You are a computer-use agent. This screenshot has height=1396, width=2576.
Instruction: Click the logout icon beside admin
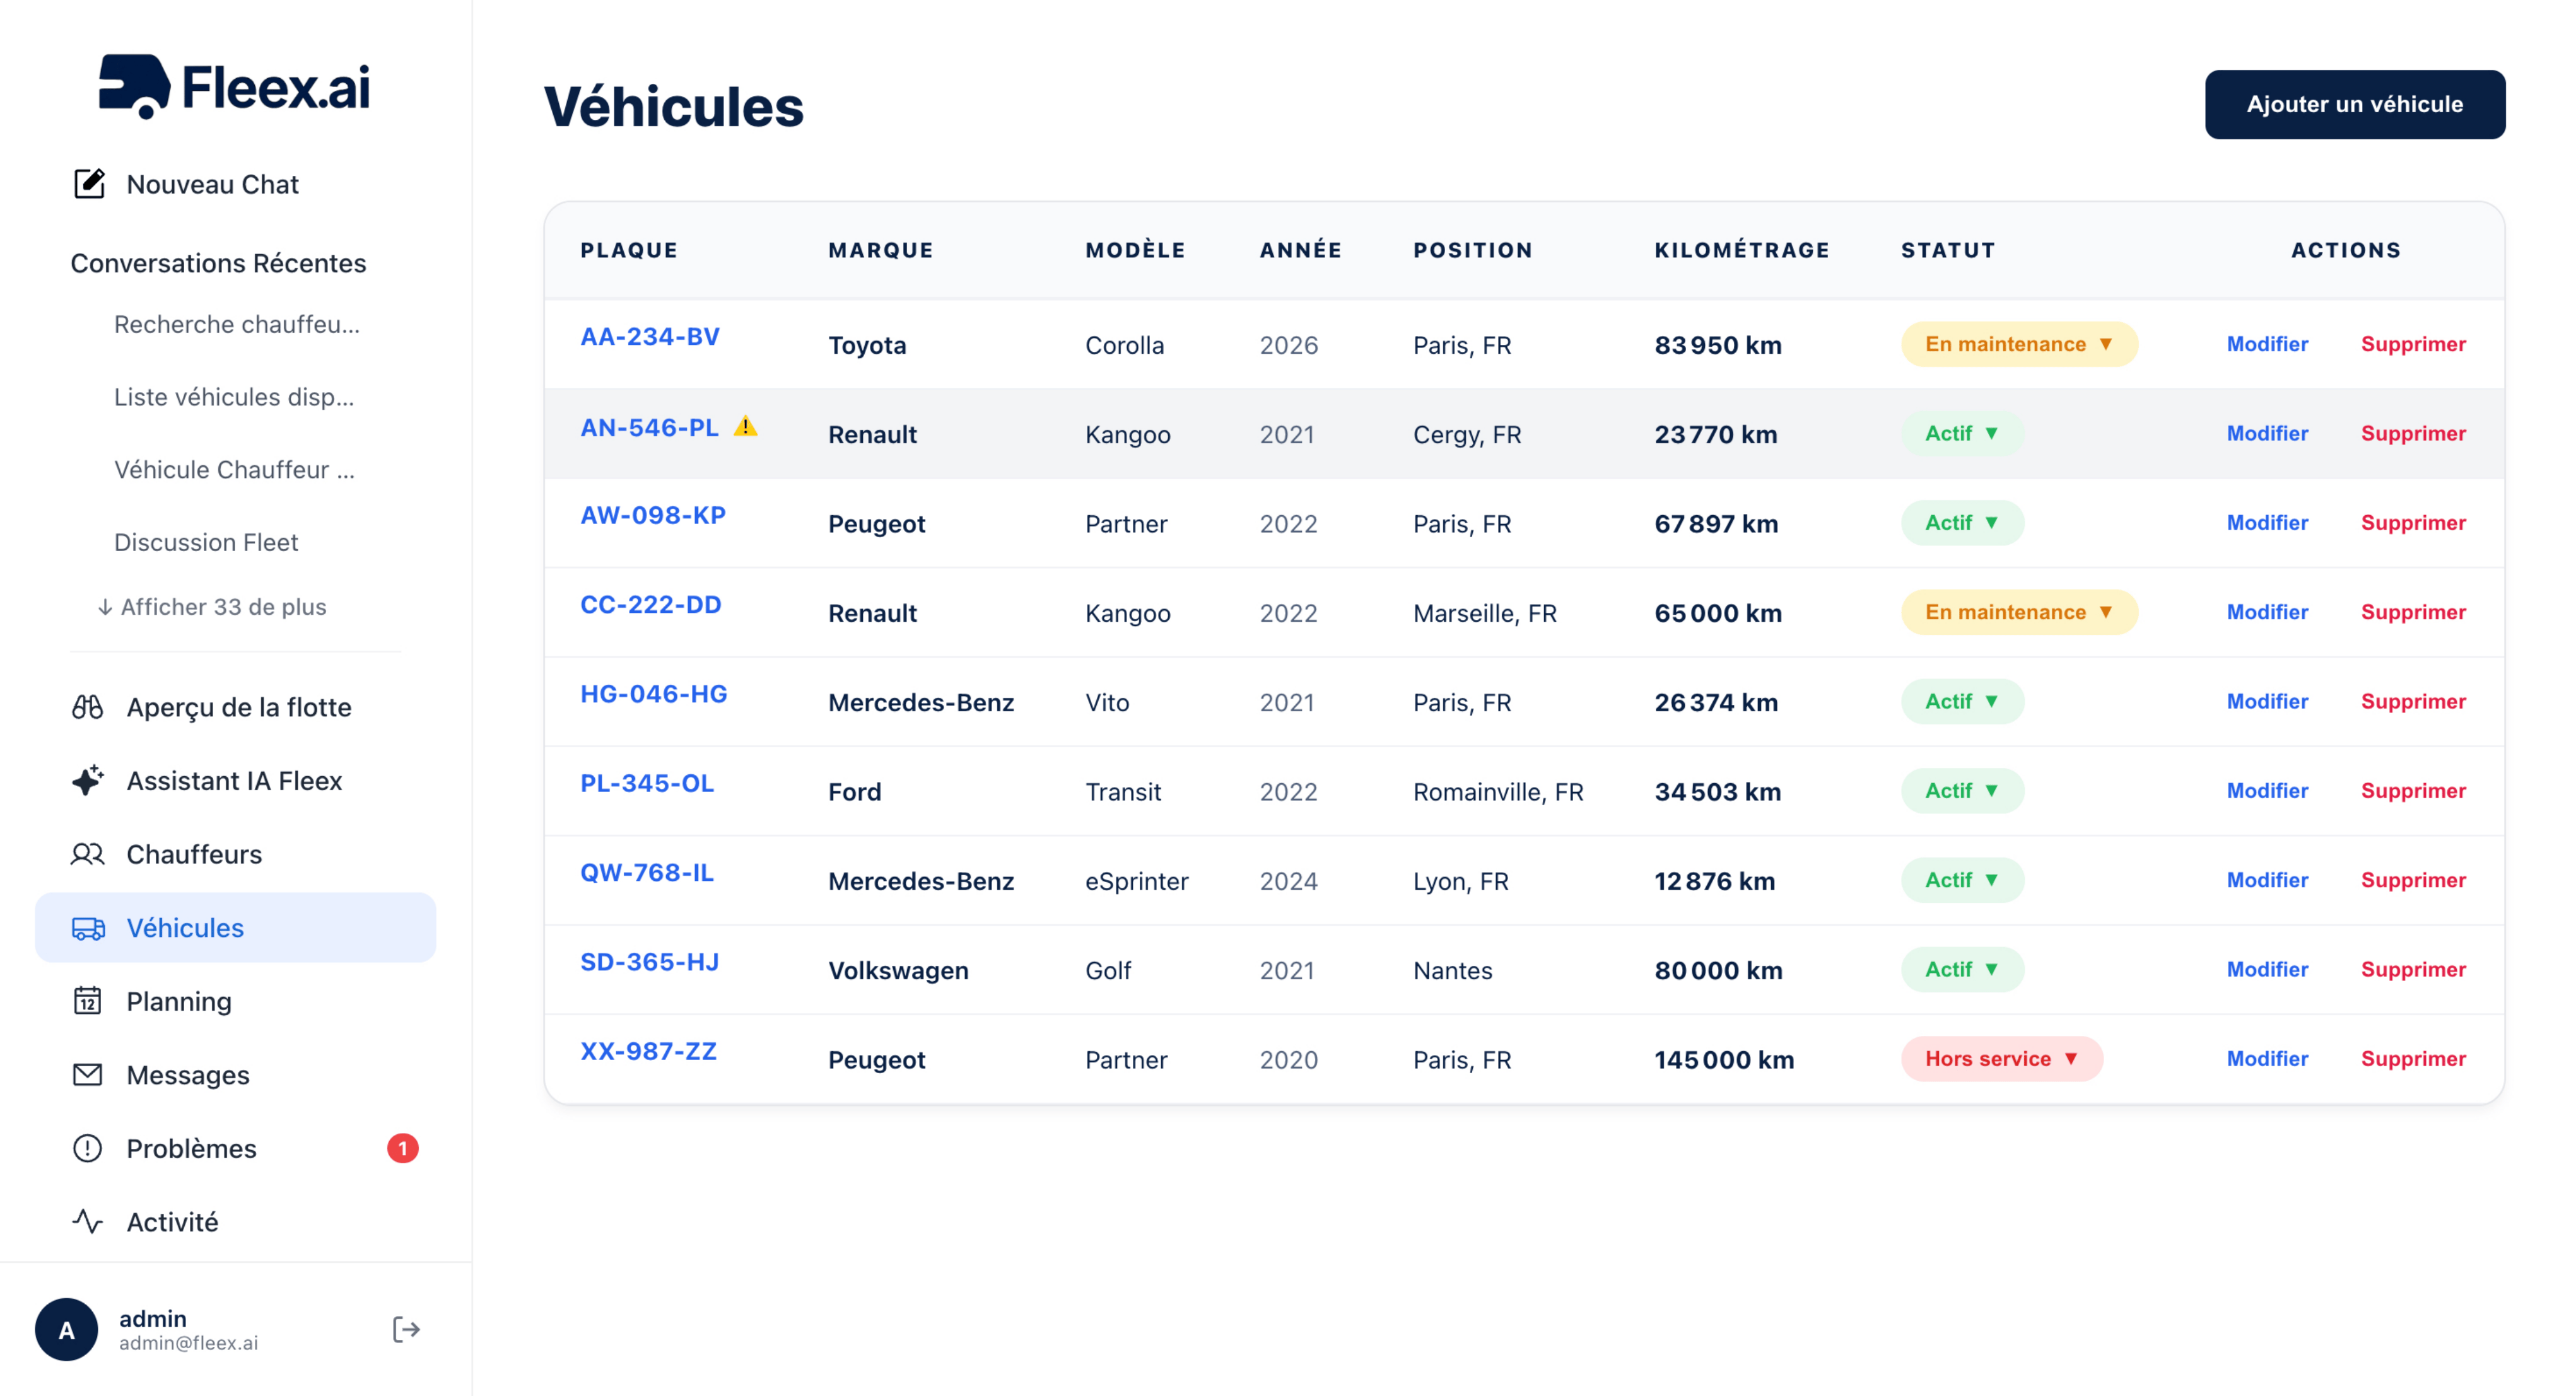[x=405, y=1329]
